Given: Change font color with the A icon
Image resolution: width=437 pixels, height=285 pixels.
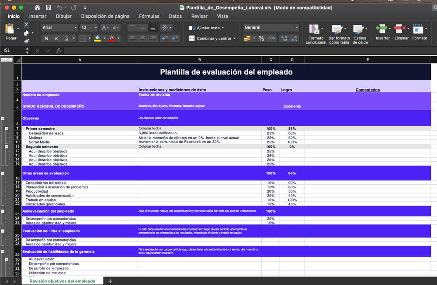Looking at the screenshot, I should [x=111, y=38].
